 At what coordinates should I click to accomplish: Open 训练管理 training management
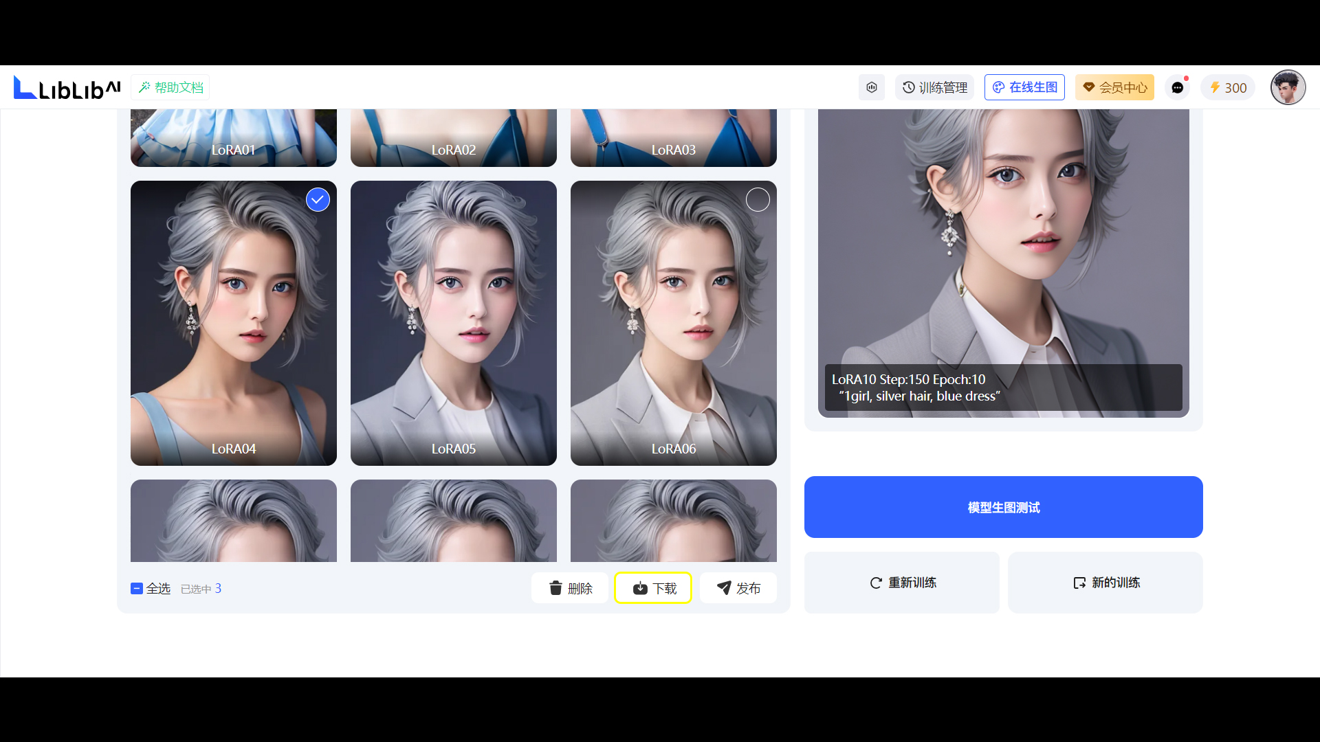[x=934, y=88]
